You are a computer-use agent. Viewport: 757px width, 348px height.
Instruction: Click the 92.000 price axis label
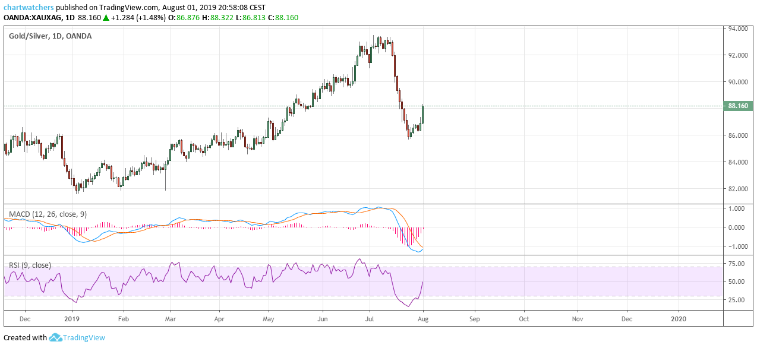coord(737,55)
